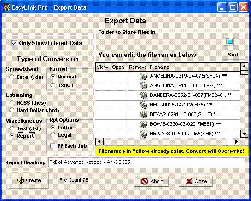This screenshot has width=251, height=201.
Task: Click trash icon for ANGELINA-0911-38-058(VA)
Action: coord(144,86)
